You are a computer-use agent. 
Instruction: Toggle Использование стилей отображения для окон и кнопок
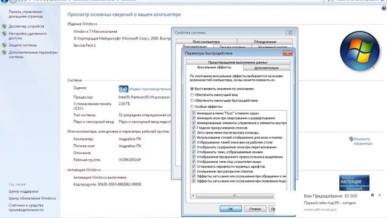click(193, 137)
